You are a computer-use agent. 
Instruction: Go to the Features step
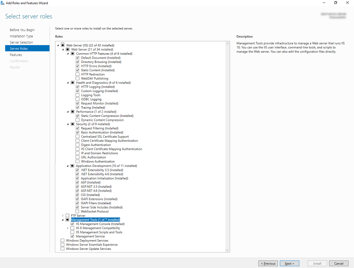(x=16, y=55)
